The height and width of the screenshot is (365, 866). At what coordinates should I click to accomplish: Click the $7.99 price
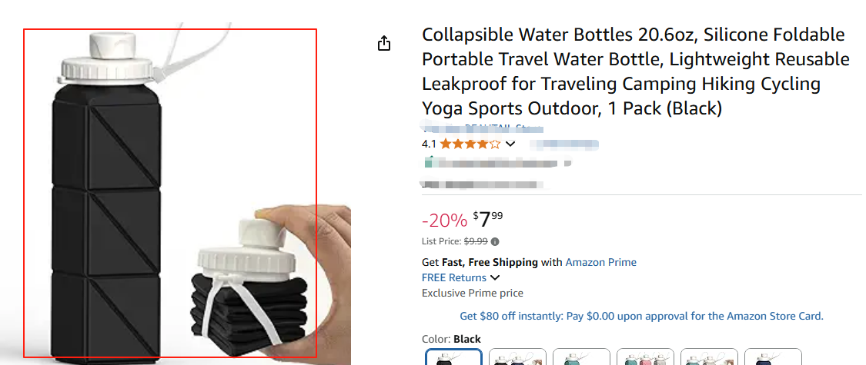[490, 220]
